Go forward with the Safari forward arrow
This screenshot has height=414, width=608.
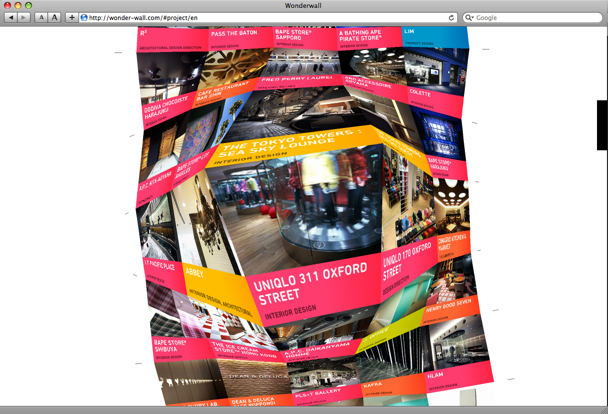(24, 17)
